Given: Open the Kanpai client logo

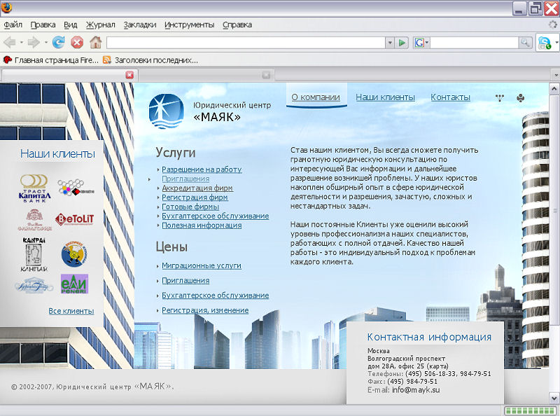Looking at the screenshot, I should (x=34, y=254).
